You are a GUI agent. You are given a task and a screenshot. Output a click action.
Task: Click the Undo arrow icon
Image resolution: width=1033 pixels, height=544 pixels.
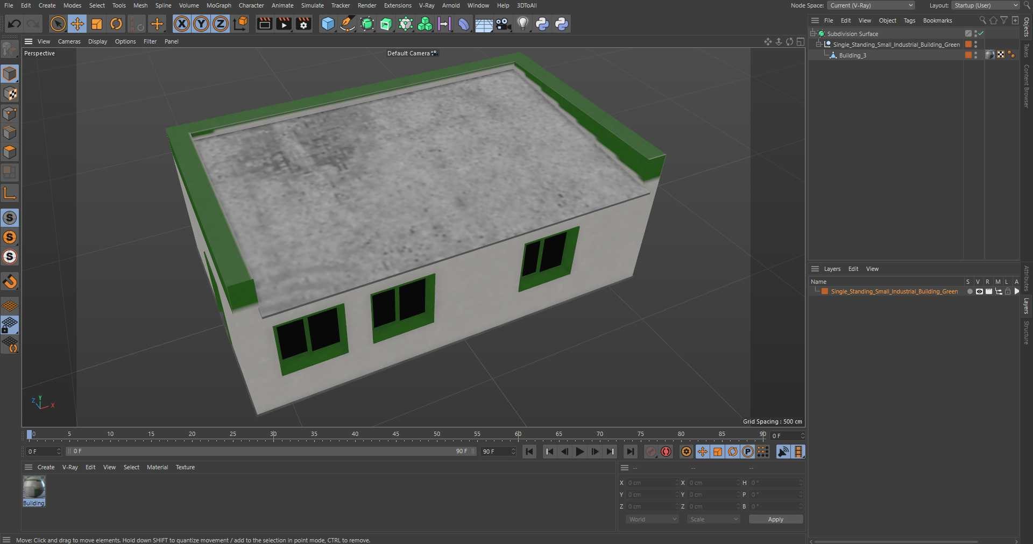coord(15,24)
